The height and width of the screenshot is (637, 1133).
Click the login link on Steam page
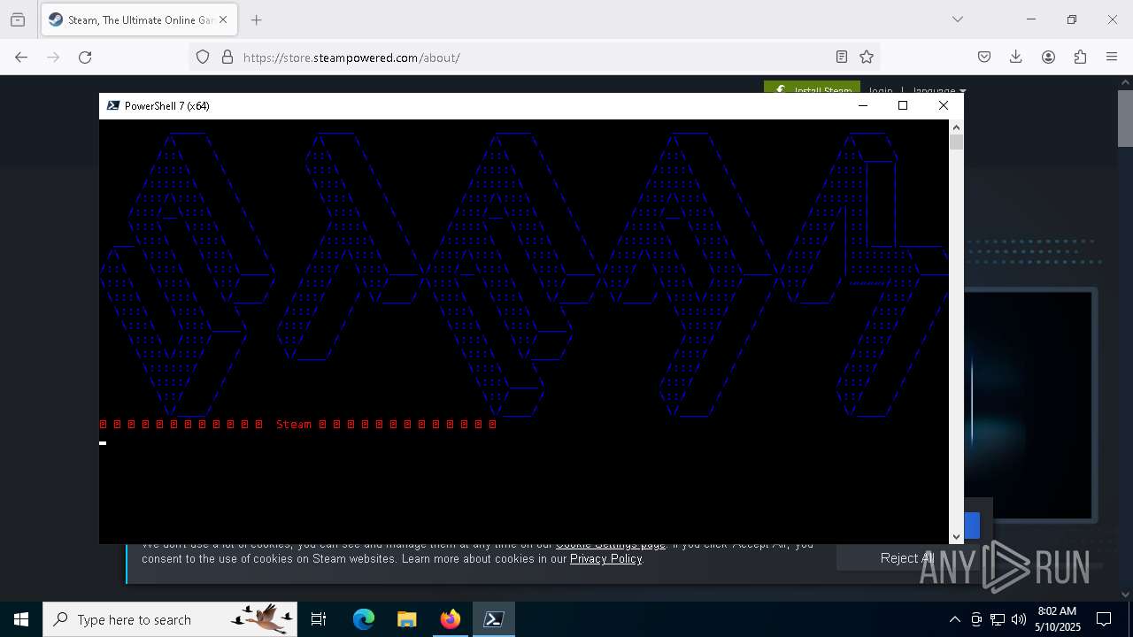coord(881,89)
